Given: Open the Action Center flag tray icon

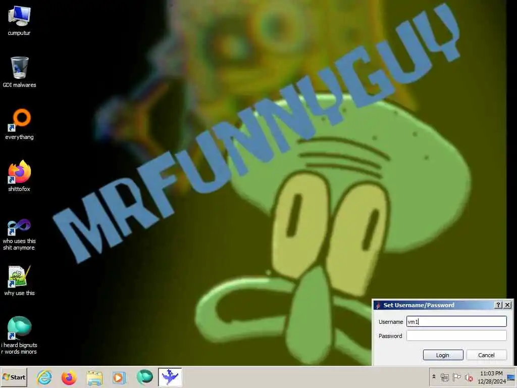Looking at the screenshot, I should coord(456,377).
